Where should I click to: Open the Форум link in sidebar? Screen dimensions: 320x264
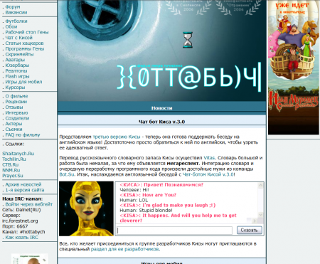click(13, 7)
